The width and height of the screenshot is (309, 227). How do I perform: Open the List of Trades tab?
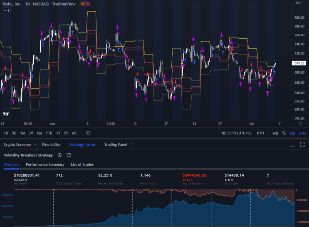point(82,165)
